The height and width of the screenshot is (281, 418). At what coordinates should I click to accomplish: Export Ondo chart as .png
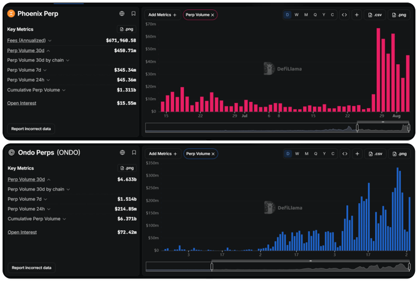(400, 154)
